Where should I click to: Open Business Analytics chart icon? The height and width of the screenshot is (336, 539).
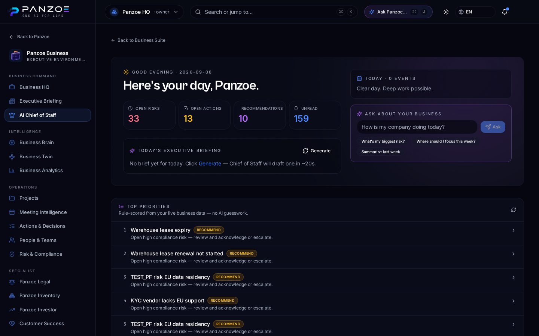pyautogui.click(x=12, y=171)
